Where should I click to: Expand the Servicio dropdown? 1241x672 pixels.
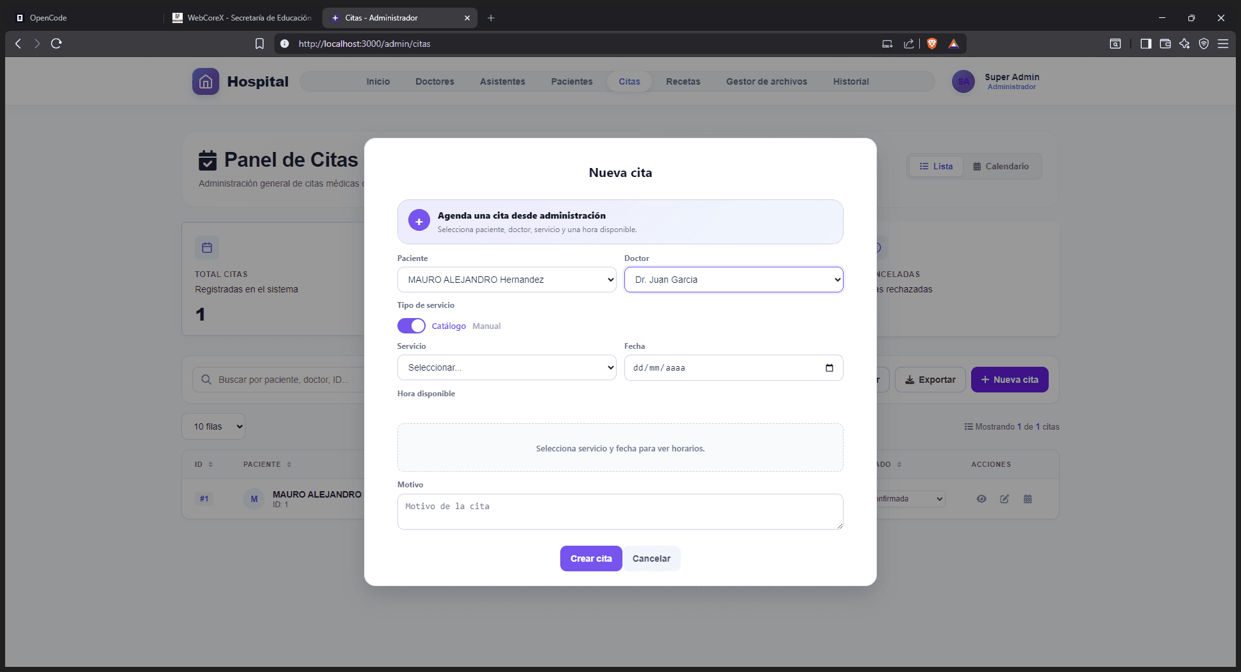(x=507, y=367)
